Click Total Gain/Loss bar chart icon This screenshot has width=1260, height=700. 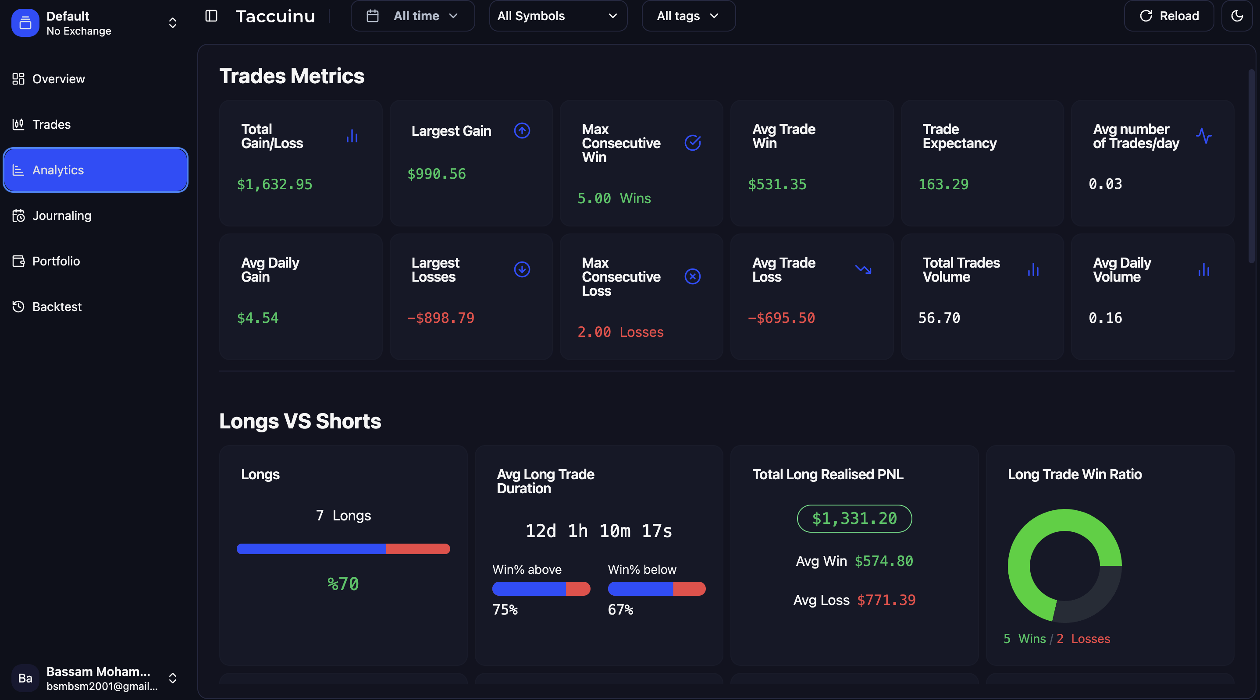point(352,136)
